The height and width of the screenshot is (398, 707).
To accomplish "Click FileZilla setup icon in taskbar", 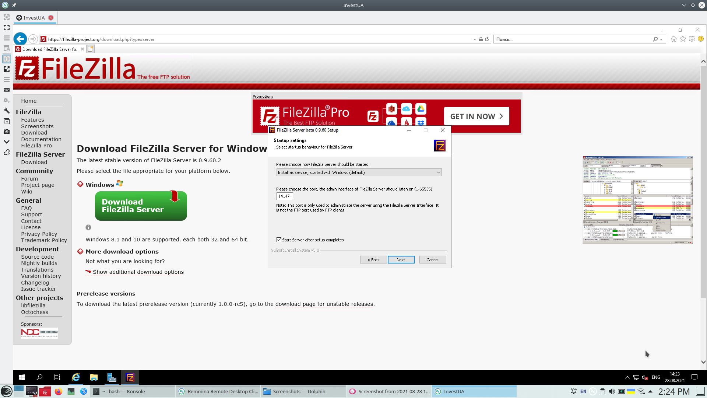I will 130,377.
